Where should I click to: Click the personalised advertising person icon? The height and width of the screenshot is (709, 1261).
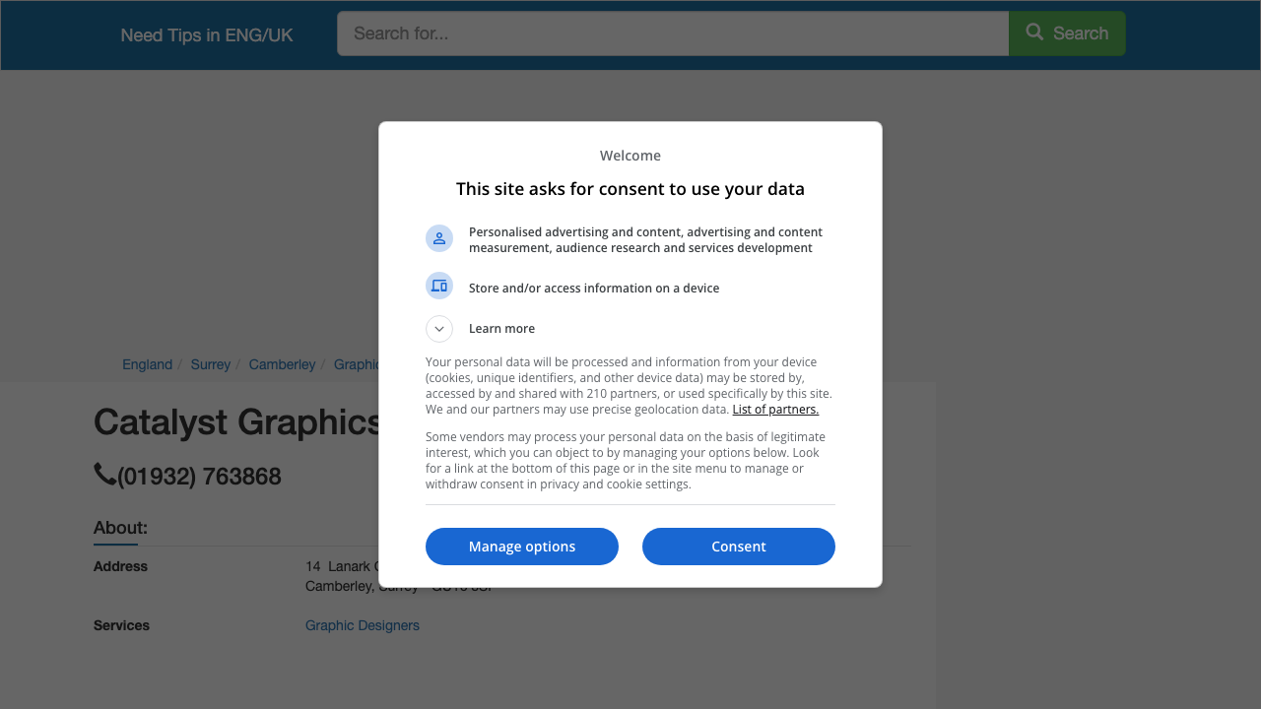click(439, 238)
